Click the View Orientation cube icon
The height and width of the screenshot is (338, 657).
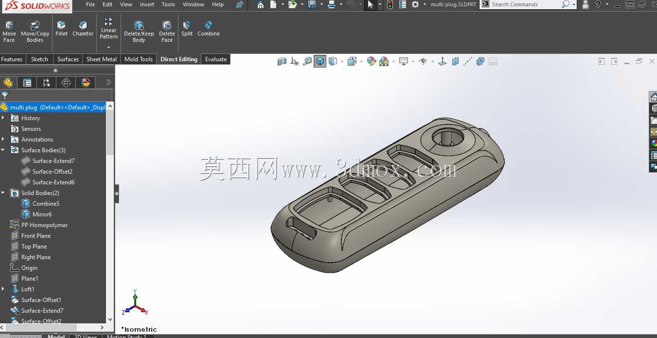[x=353, y=61]
